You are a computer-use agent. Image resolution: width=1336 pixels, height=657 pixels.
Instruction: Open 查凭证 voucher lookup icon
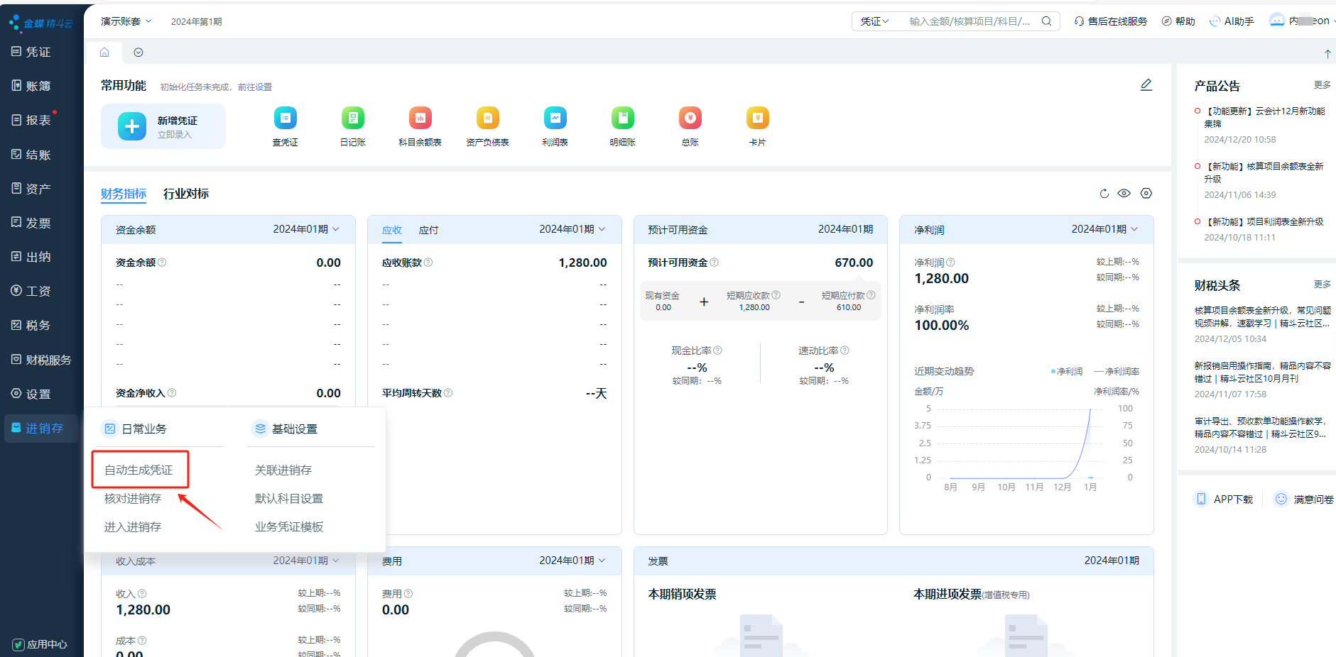tap(285, 118)
